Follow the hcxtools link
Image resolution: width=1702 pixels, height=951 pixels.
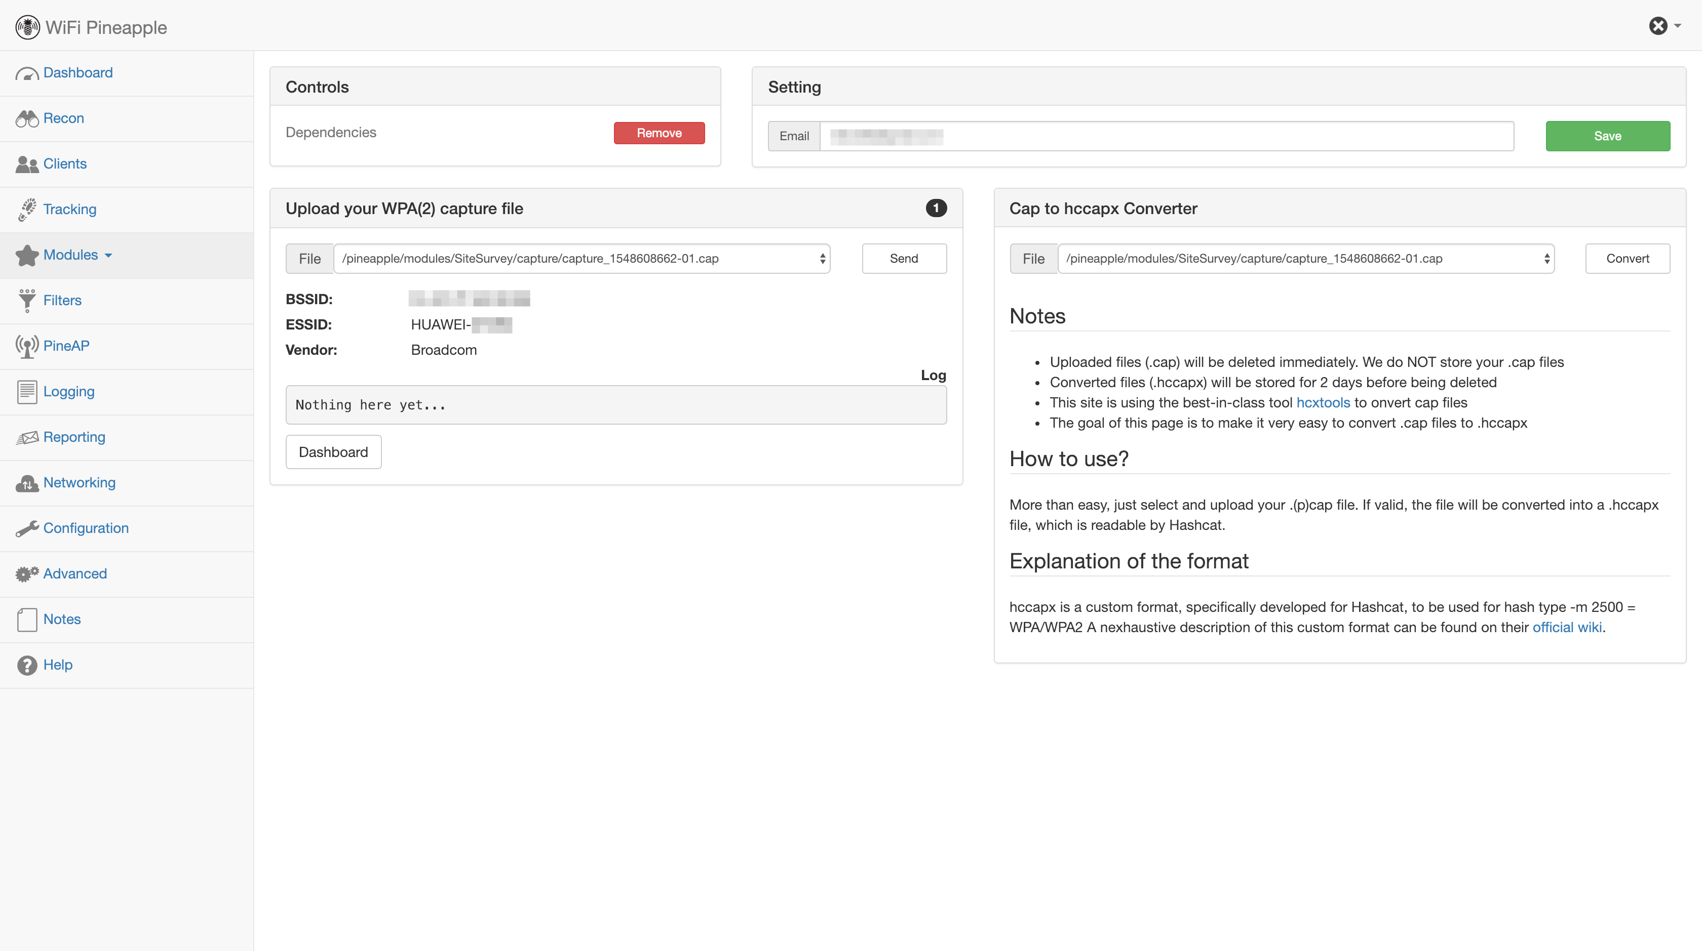click(1323, 402)
